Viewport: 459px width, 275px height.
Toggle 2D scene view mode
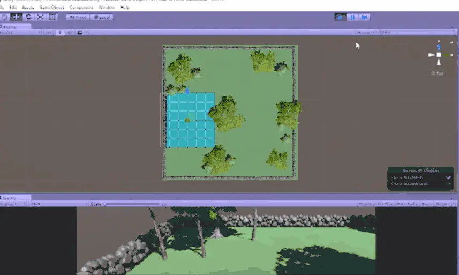click(x=48, y=33)
